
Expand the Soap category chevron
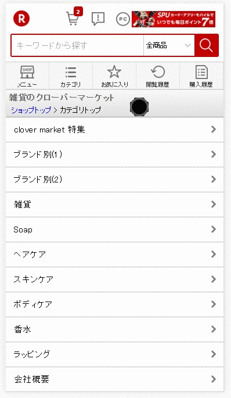pyautogui.click(x=214, y=229)
